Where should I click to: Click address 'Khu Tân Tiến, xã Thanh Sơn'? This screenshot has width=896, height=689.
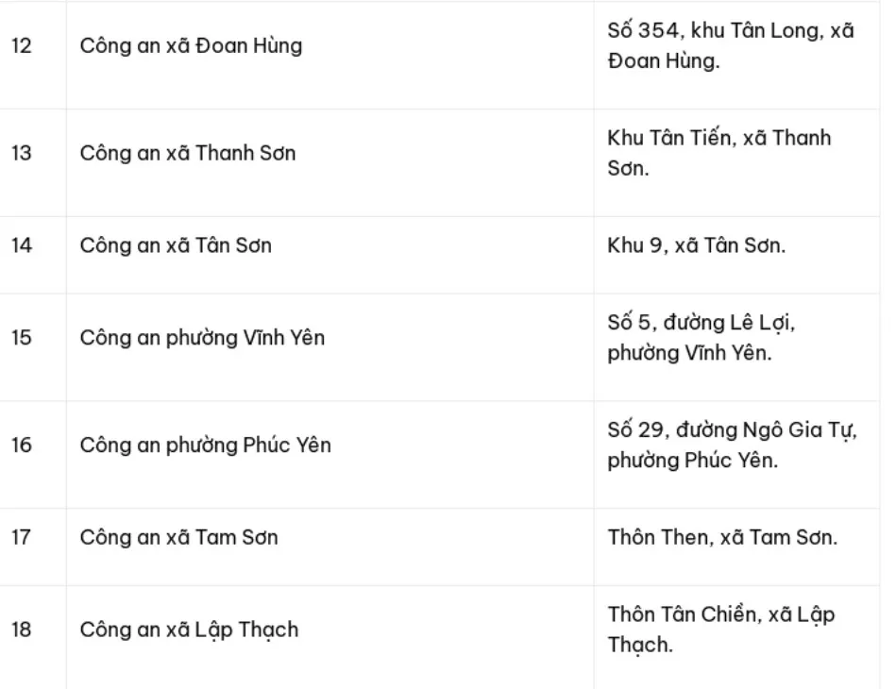[x=718, y=153]
